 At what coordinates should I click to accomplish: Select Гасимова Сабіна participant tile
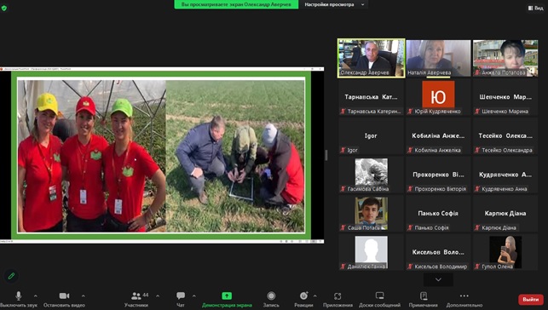[372, 175]
